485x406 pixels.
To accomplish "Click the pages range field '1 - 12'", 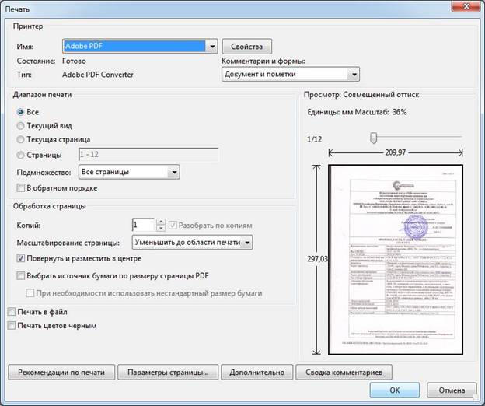I will tap(148, 155).
